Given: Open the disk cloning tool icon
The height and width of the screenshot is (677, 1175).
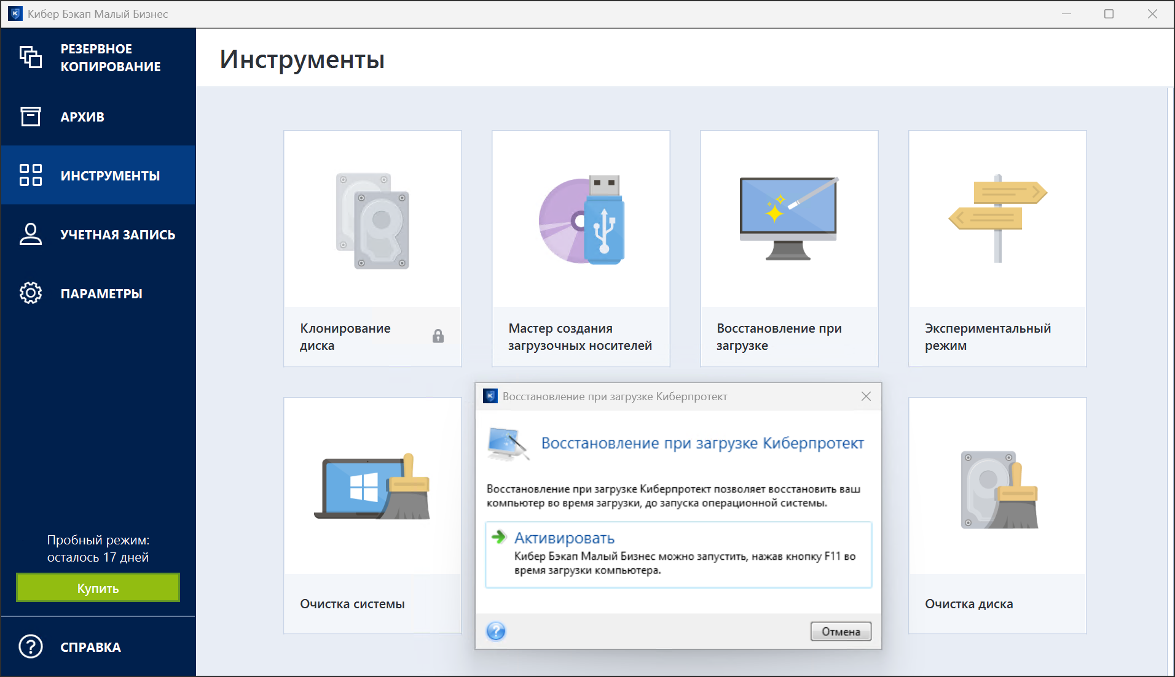Looking at the screenshot, I should click(372, 220).
